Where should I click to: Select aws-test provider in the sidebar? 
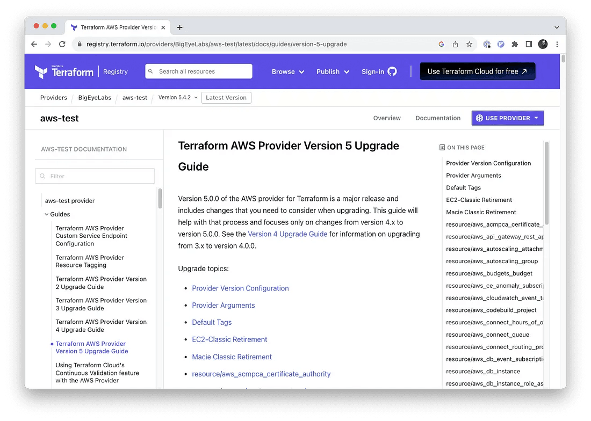pyautogui.click(x=70, y=201)
